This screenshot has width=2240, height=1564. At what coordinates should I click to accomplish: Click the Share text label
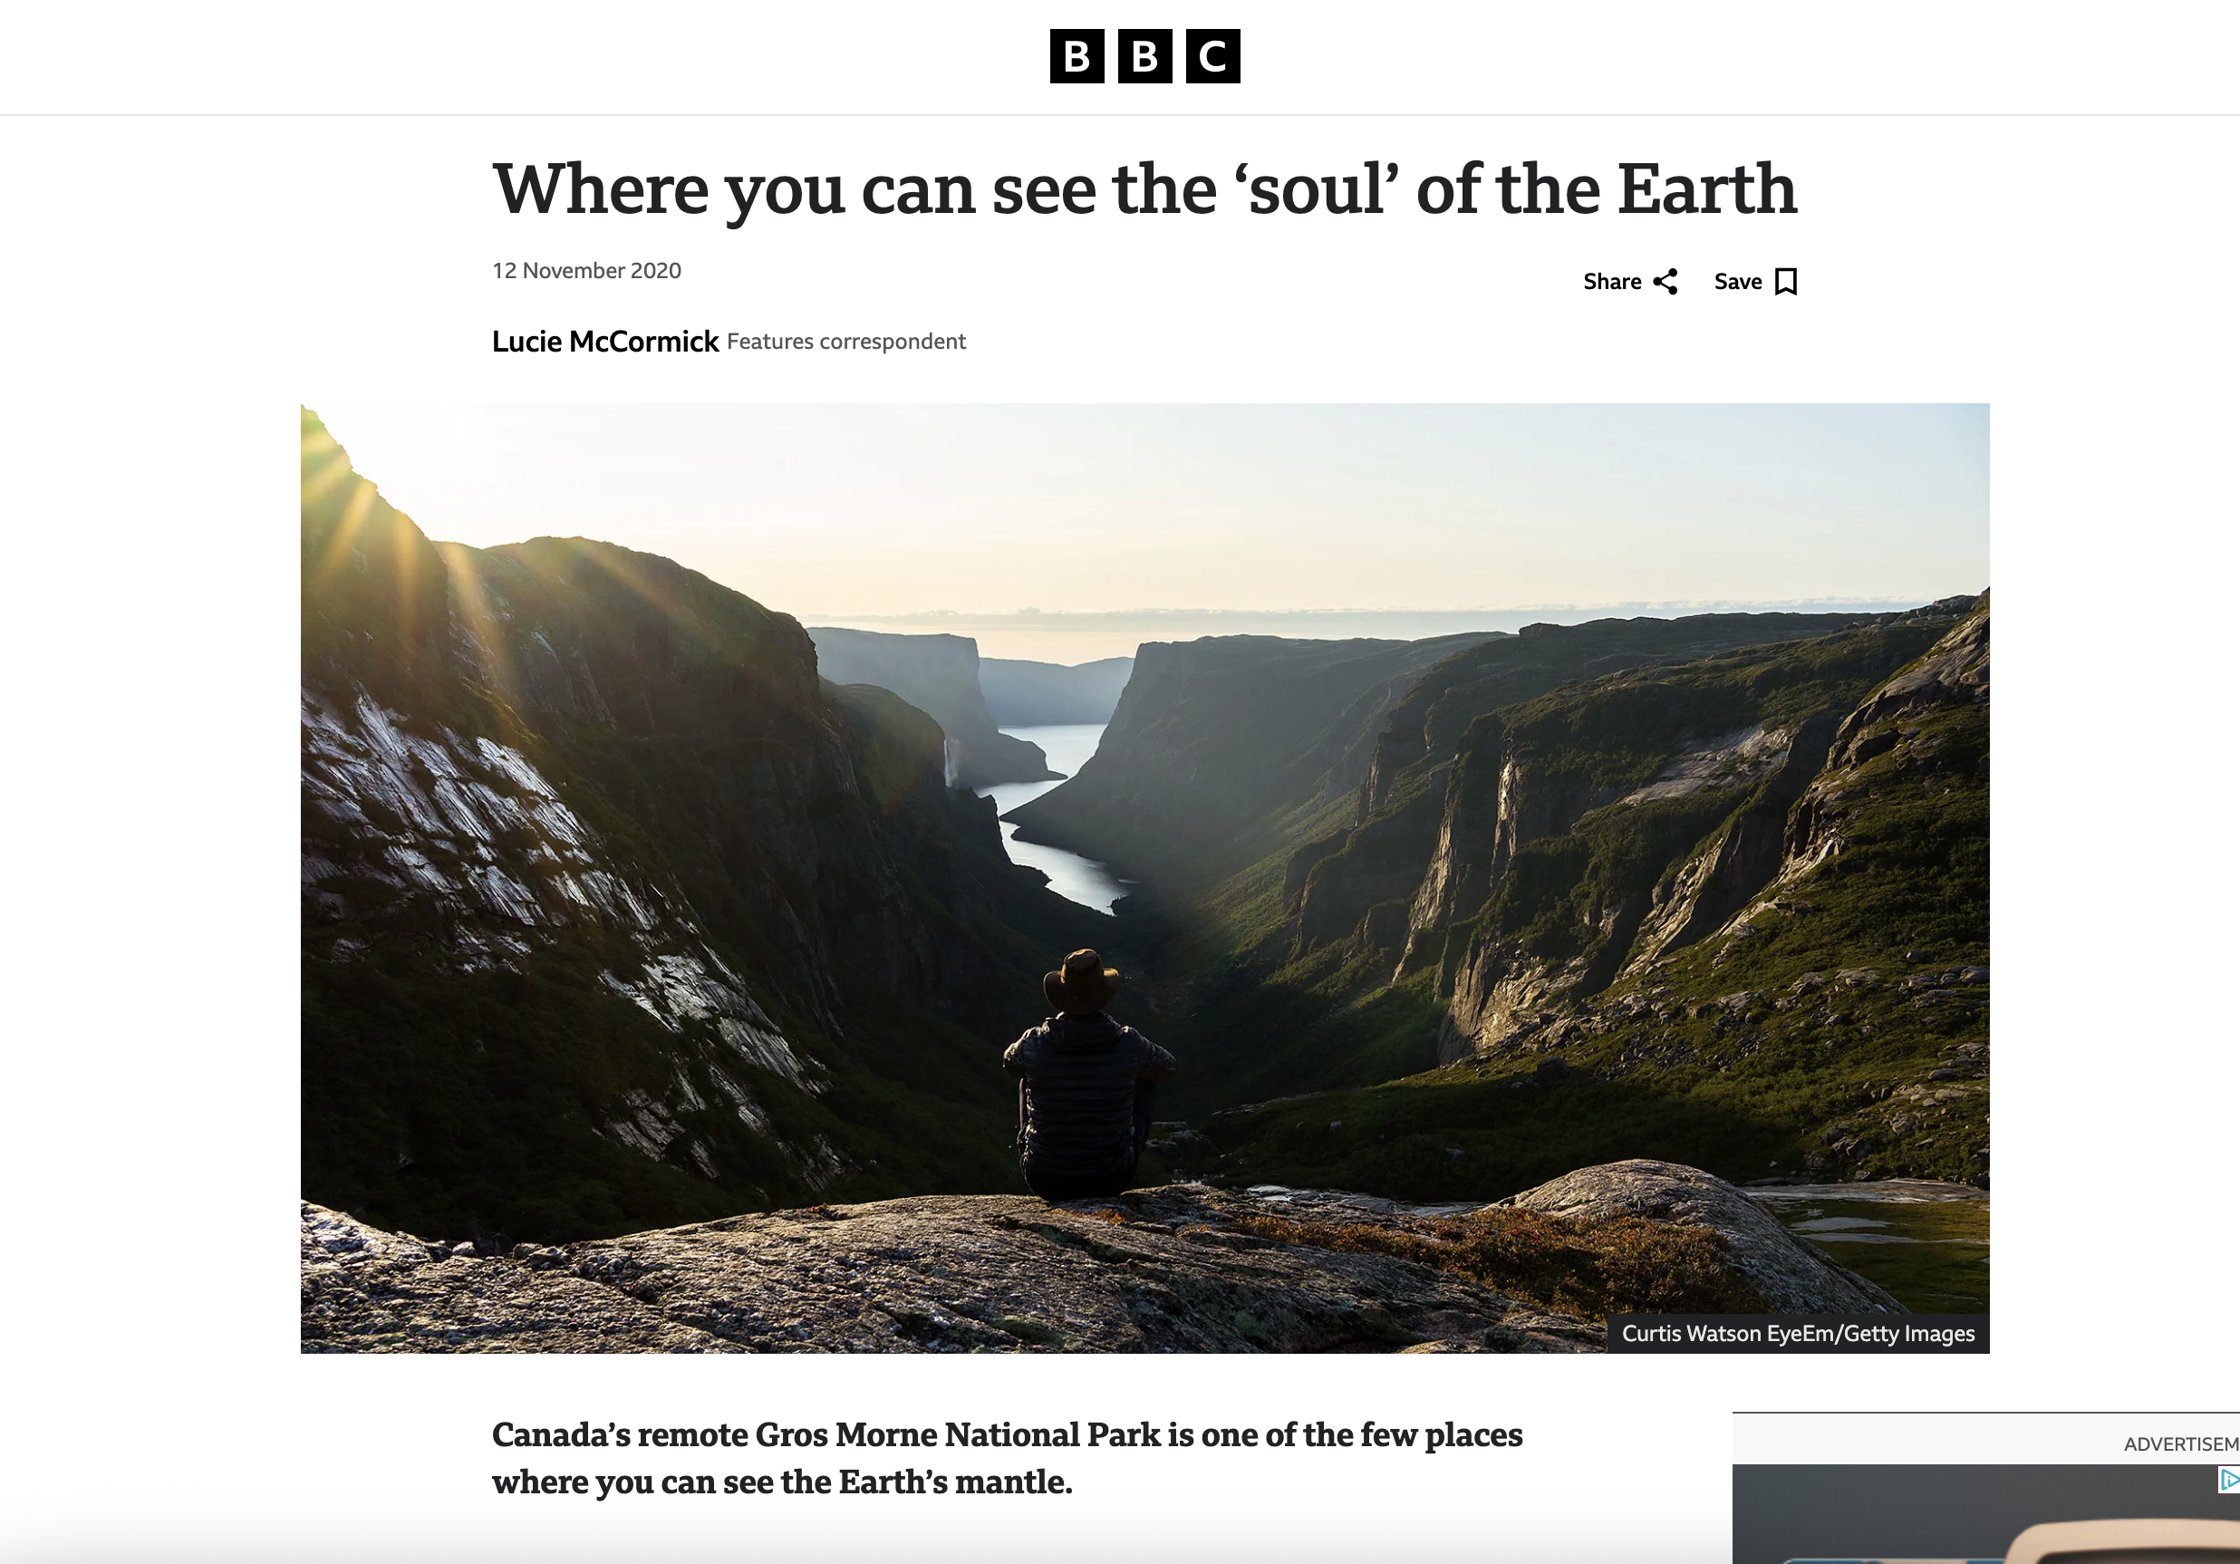[1612, 282]
